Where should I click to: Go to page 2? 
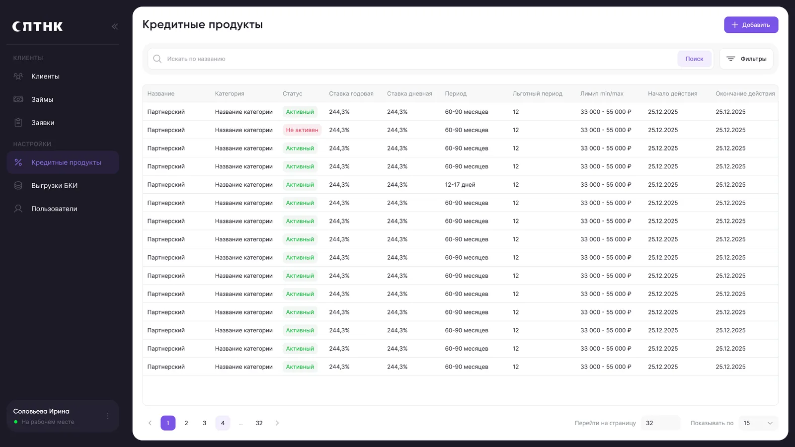[186, 423]
